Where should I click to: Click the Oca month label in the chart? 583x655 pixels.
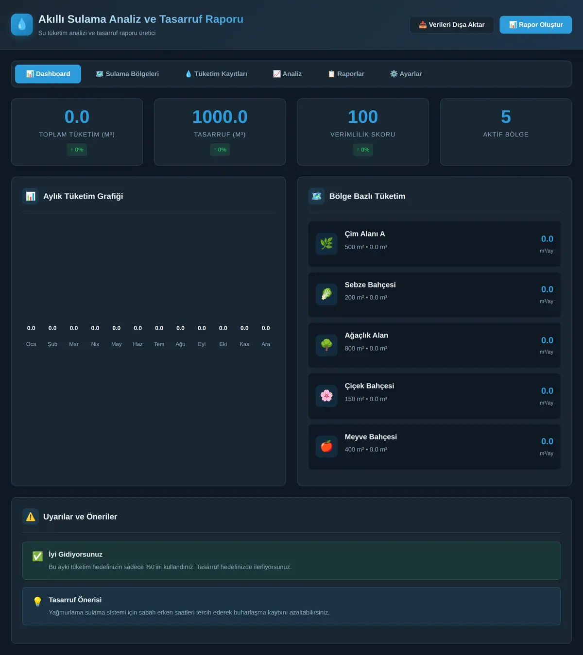(x=31, y=344)
